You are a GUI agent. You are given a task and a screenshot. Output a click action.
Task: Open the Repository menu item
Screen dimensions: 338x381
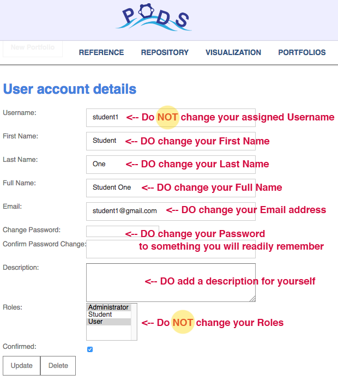click(165, 53)
